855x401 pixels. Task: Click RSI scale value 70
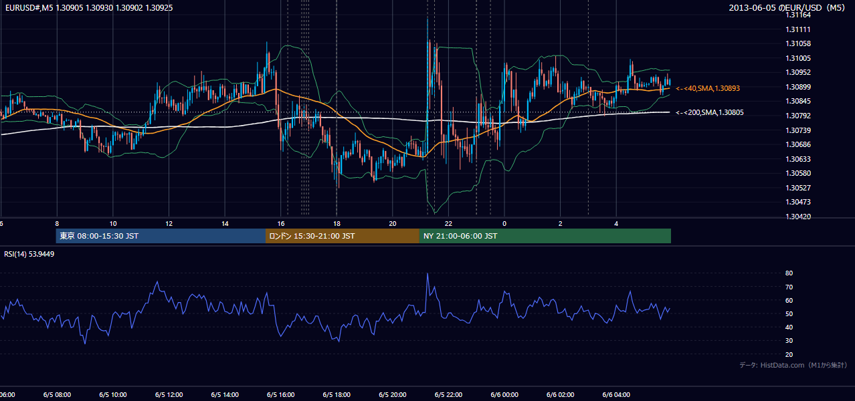coord(789,287)
